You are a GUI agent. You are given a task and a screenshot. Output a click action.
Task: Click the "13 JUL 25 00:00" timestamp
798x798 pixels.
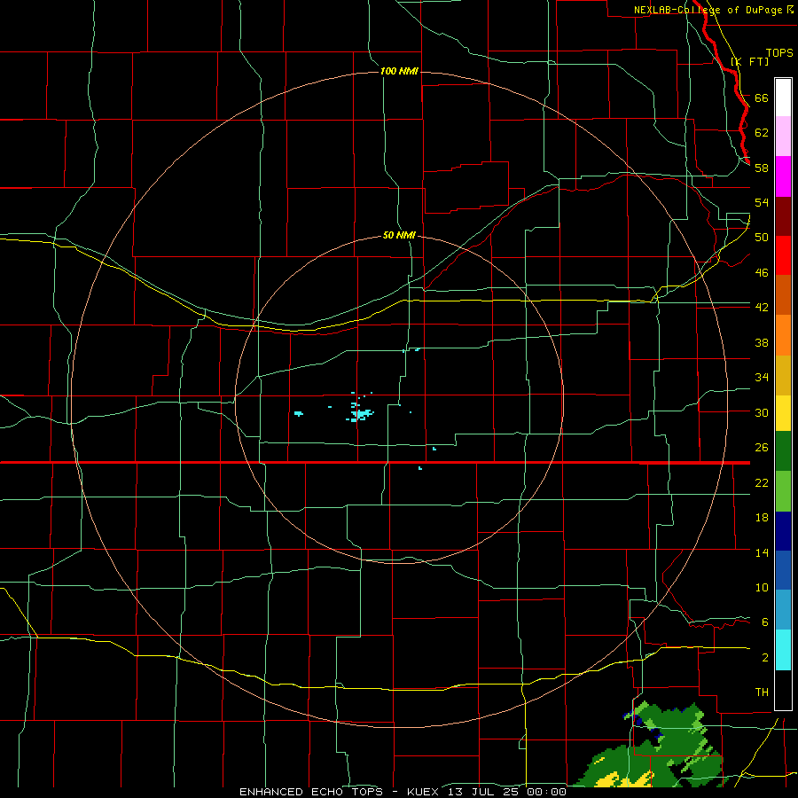point(507,792)
